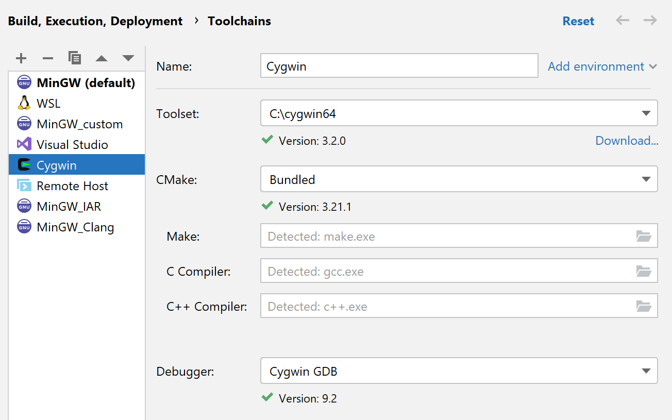Move the toolchain up with the up-arrow icon
This screenshot has height=420, width=672.
click(x=102, y=58)
